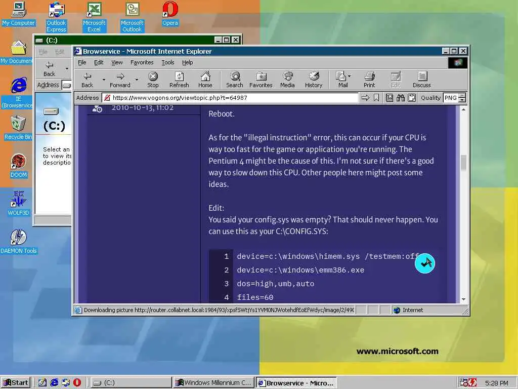Viewport: 518px width, 389px height.
Task: Open the Favorites menu
Action: coord(142,62)
